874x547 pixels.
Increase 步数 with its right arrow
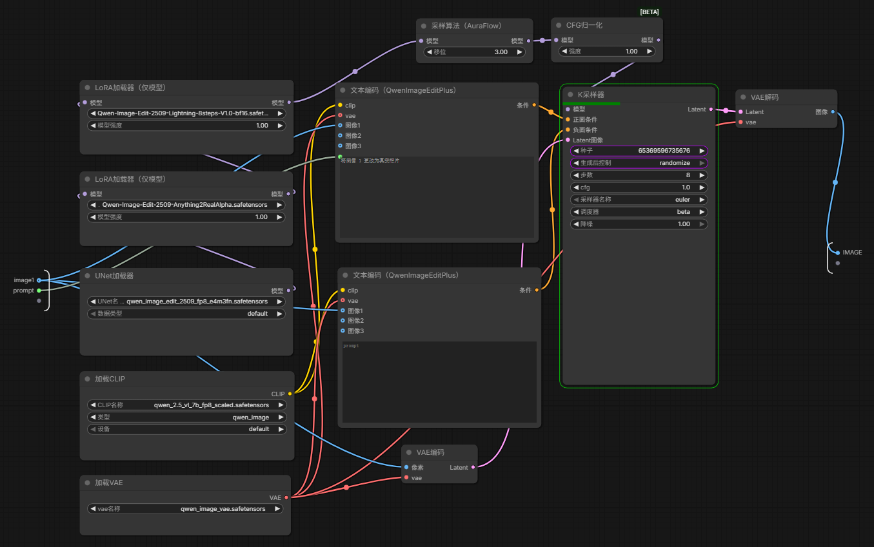coord(702,175)
